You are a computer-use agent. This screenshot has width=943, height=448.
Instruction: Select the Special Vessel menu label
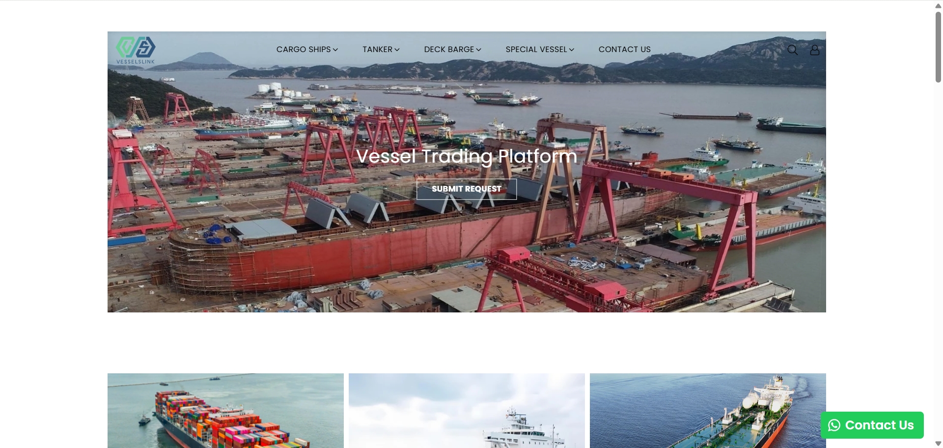[x=536, y=49]
